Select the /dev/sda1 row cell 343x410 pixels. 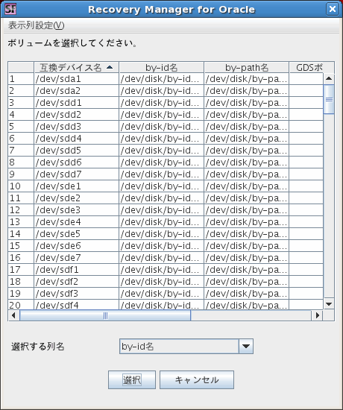click(x=76, y=79)
